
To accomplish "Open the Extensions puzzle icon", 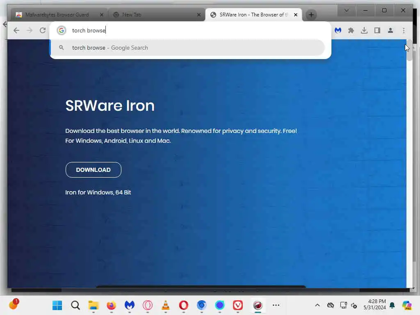I will point(351,30).
